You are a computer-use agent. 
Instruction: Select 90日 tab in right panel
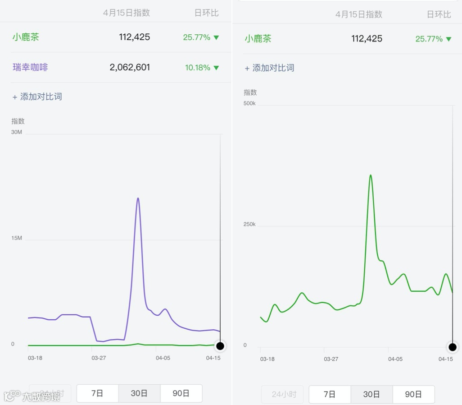pos(413,394)
